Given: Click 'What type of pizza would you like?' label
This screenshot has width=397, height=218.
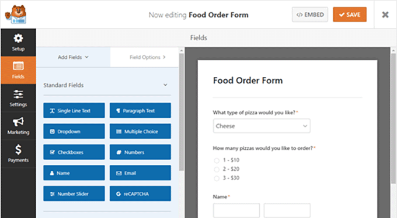Looking at the screenshot, I should (254, 112).
